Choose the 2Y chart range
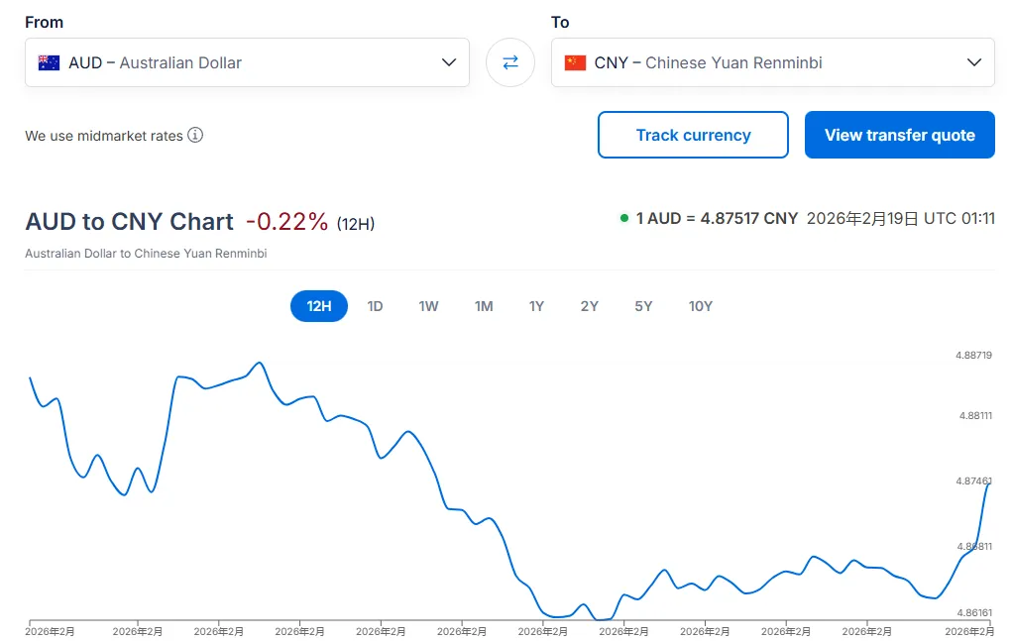This screenshot has height=641, width=1012. tap(590, 306)
